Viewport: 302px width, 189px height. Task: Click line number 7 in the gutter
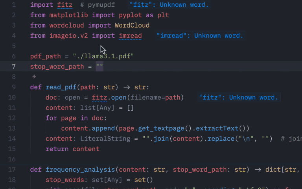[x=14, y=67]
